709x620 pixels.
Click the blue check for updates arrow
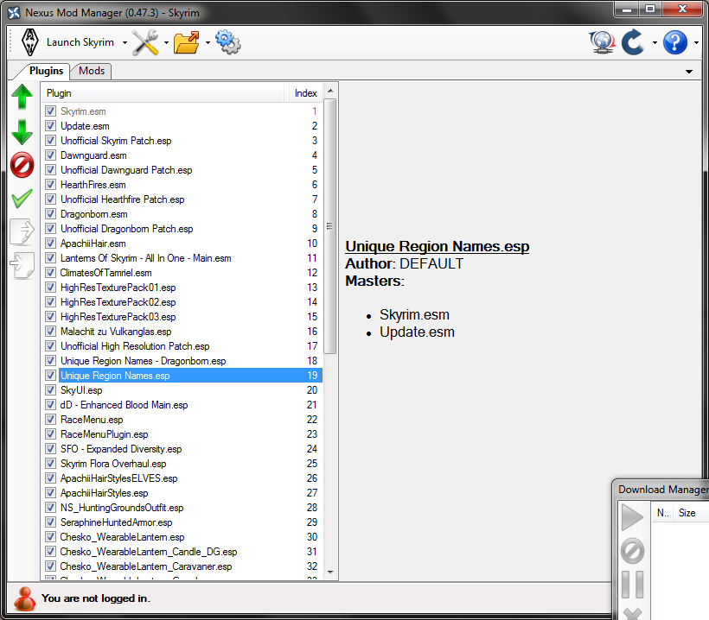click(x=635, y=41)
